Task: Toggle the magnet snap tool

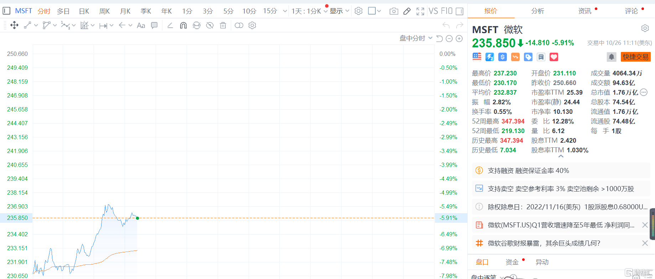Action: (x=183, y=25)
